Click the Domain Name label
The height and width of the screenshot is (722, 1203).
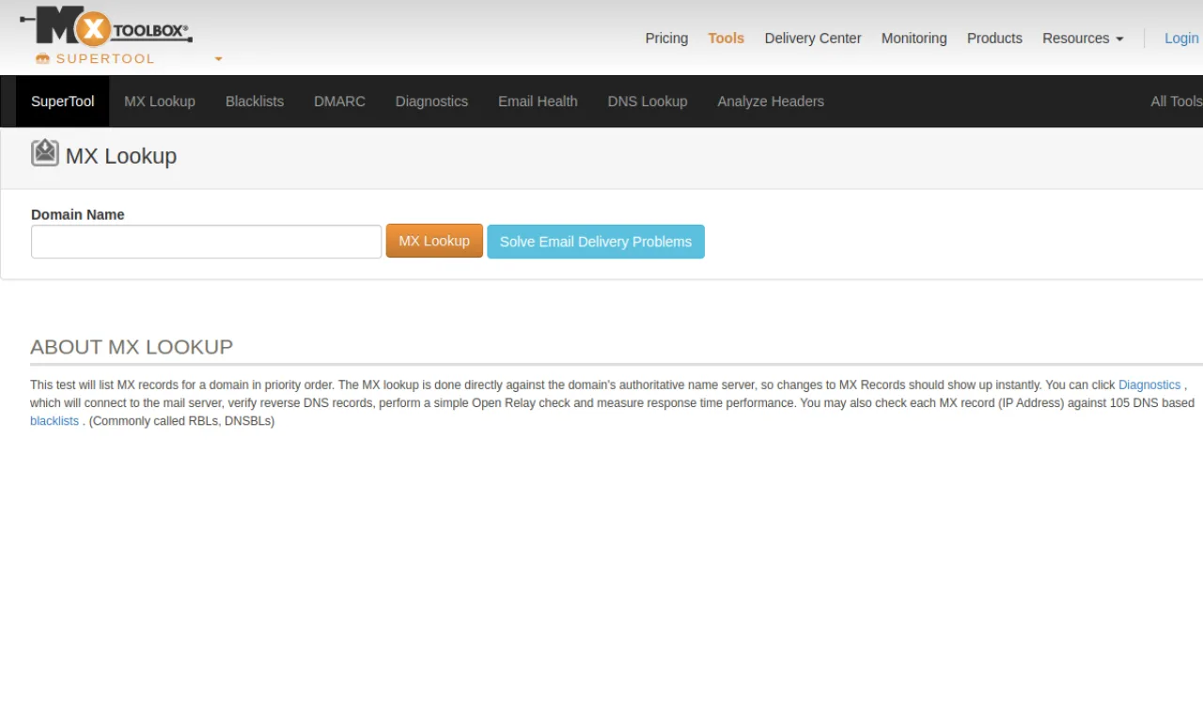78,214
